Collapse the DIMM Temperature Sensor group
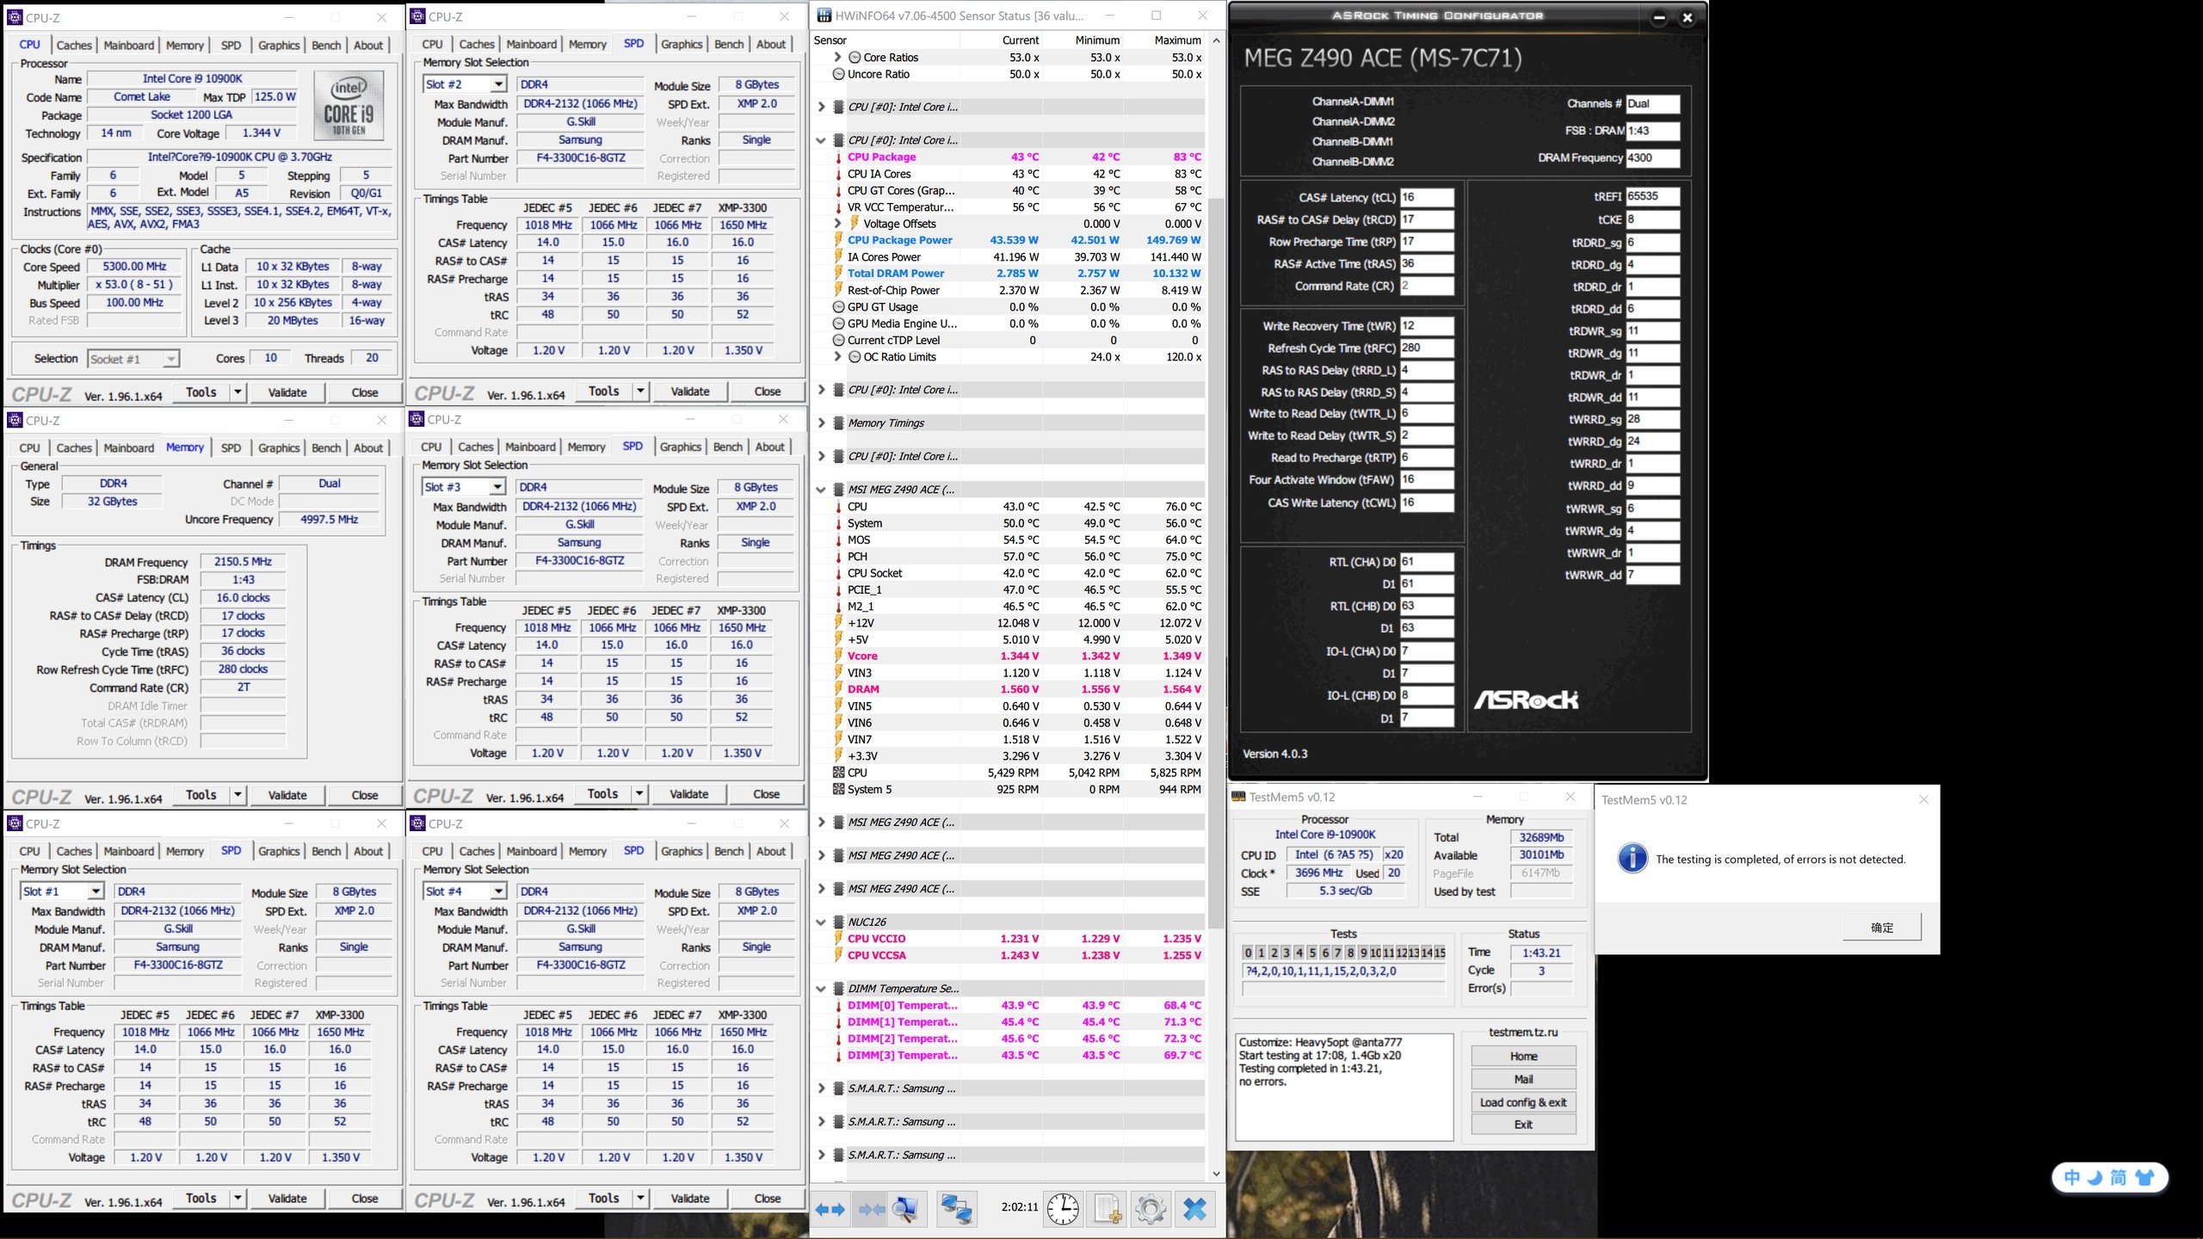This screenshot has width=2203, height=1239. coord(821,989)
